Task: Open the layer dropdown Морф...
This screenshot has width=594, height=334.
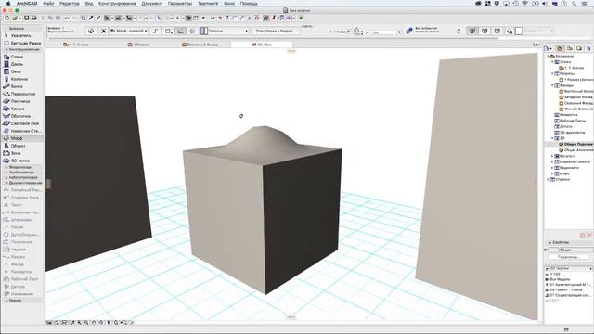Action: tap(129, 31)
